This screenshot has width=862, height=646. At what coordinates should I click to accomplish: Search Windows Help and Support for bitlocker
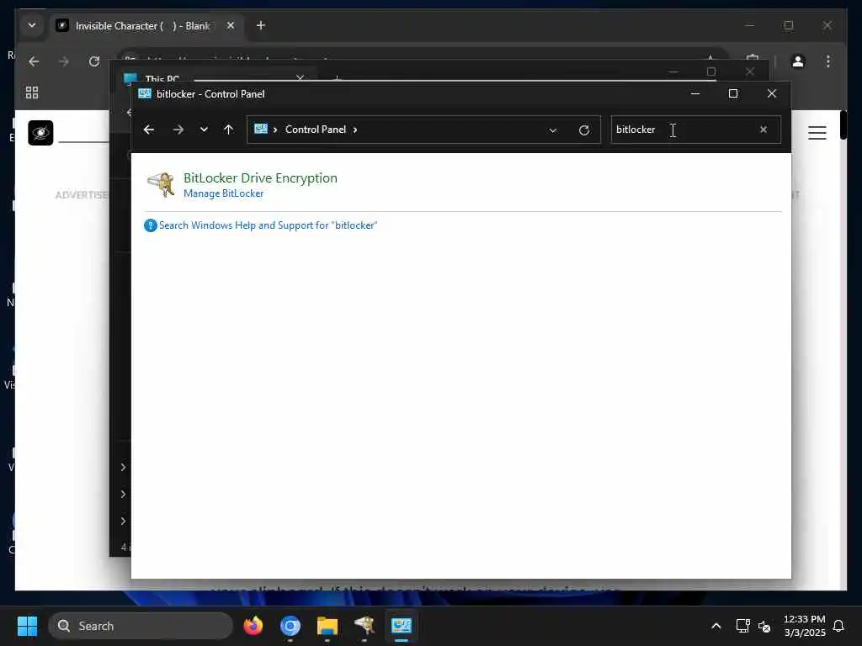pyautogui.click(x=269, y=225)
